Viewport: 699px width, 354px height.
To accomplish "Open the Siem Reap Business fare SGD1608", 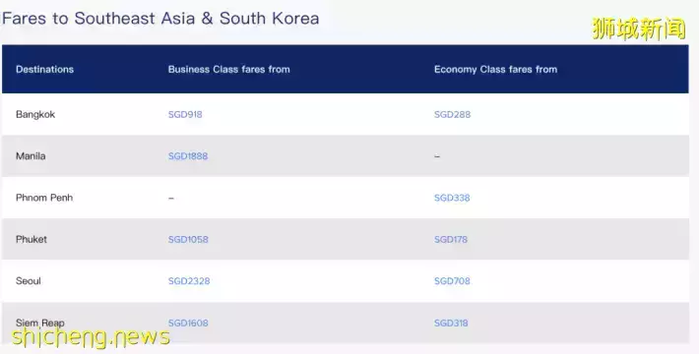I will point(188,324).
